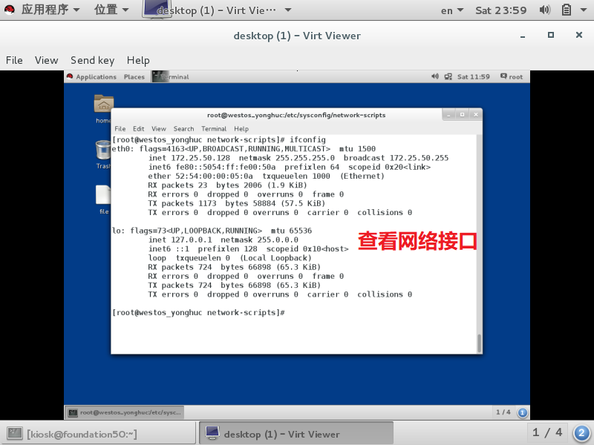
Task: Open the 位置 places menu
Action: (x=111, y=10)
